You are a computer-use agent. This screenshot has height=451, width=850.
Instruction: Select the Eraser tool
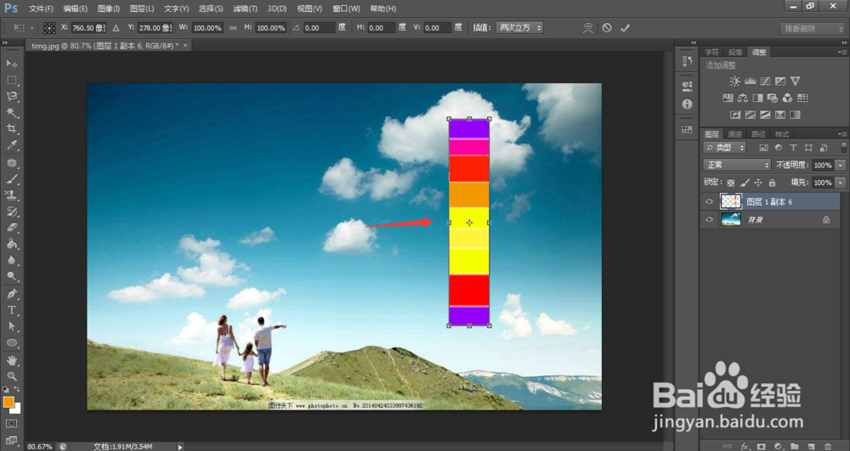tap(11, 228)
